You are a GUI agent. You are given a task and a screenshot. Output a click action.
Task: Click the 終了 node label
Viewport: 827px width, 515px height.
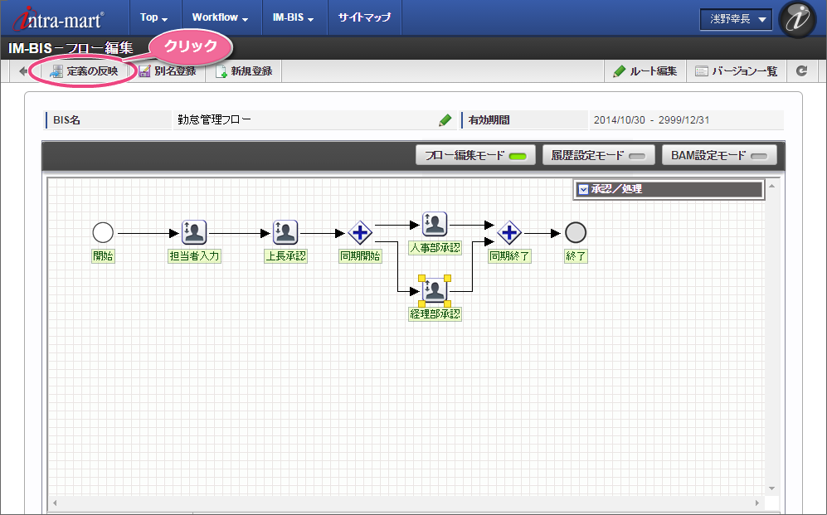pyautogui.click(x=576, y=256)
